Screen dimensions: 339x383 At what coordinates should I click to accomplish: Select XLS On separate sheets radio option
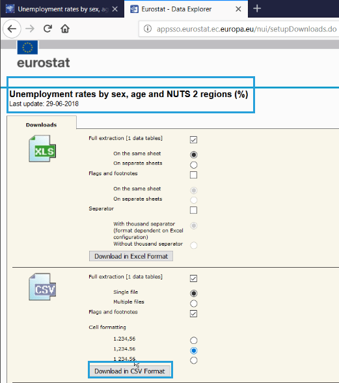(x=193, y=165)
